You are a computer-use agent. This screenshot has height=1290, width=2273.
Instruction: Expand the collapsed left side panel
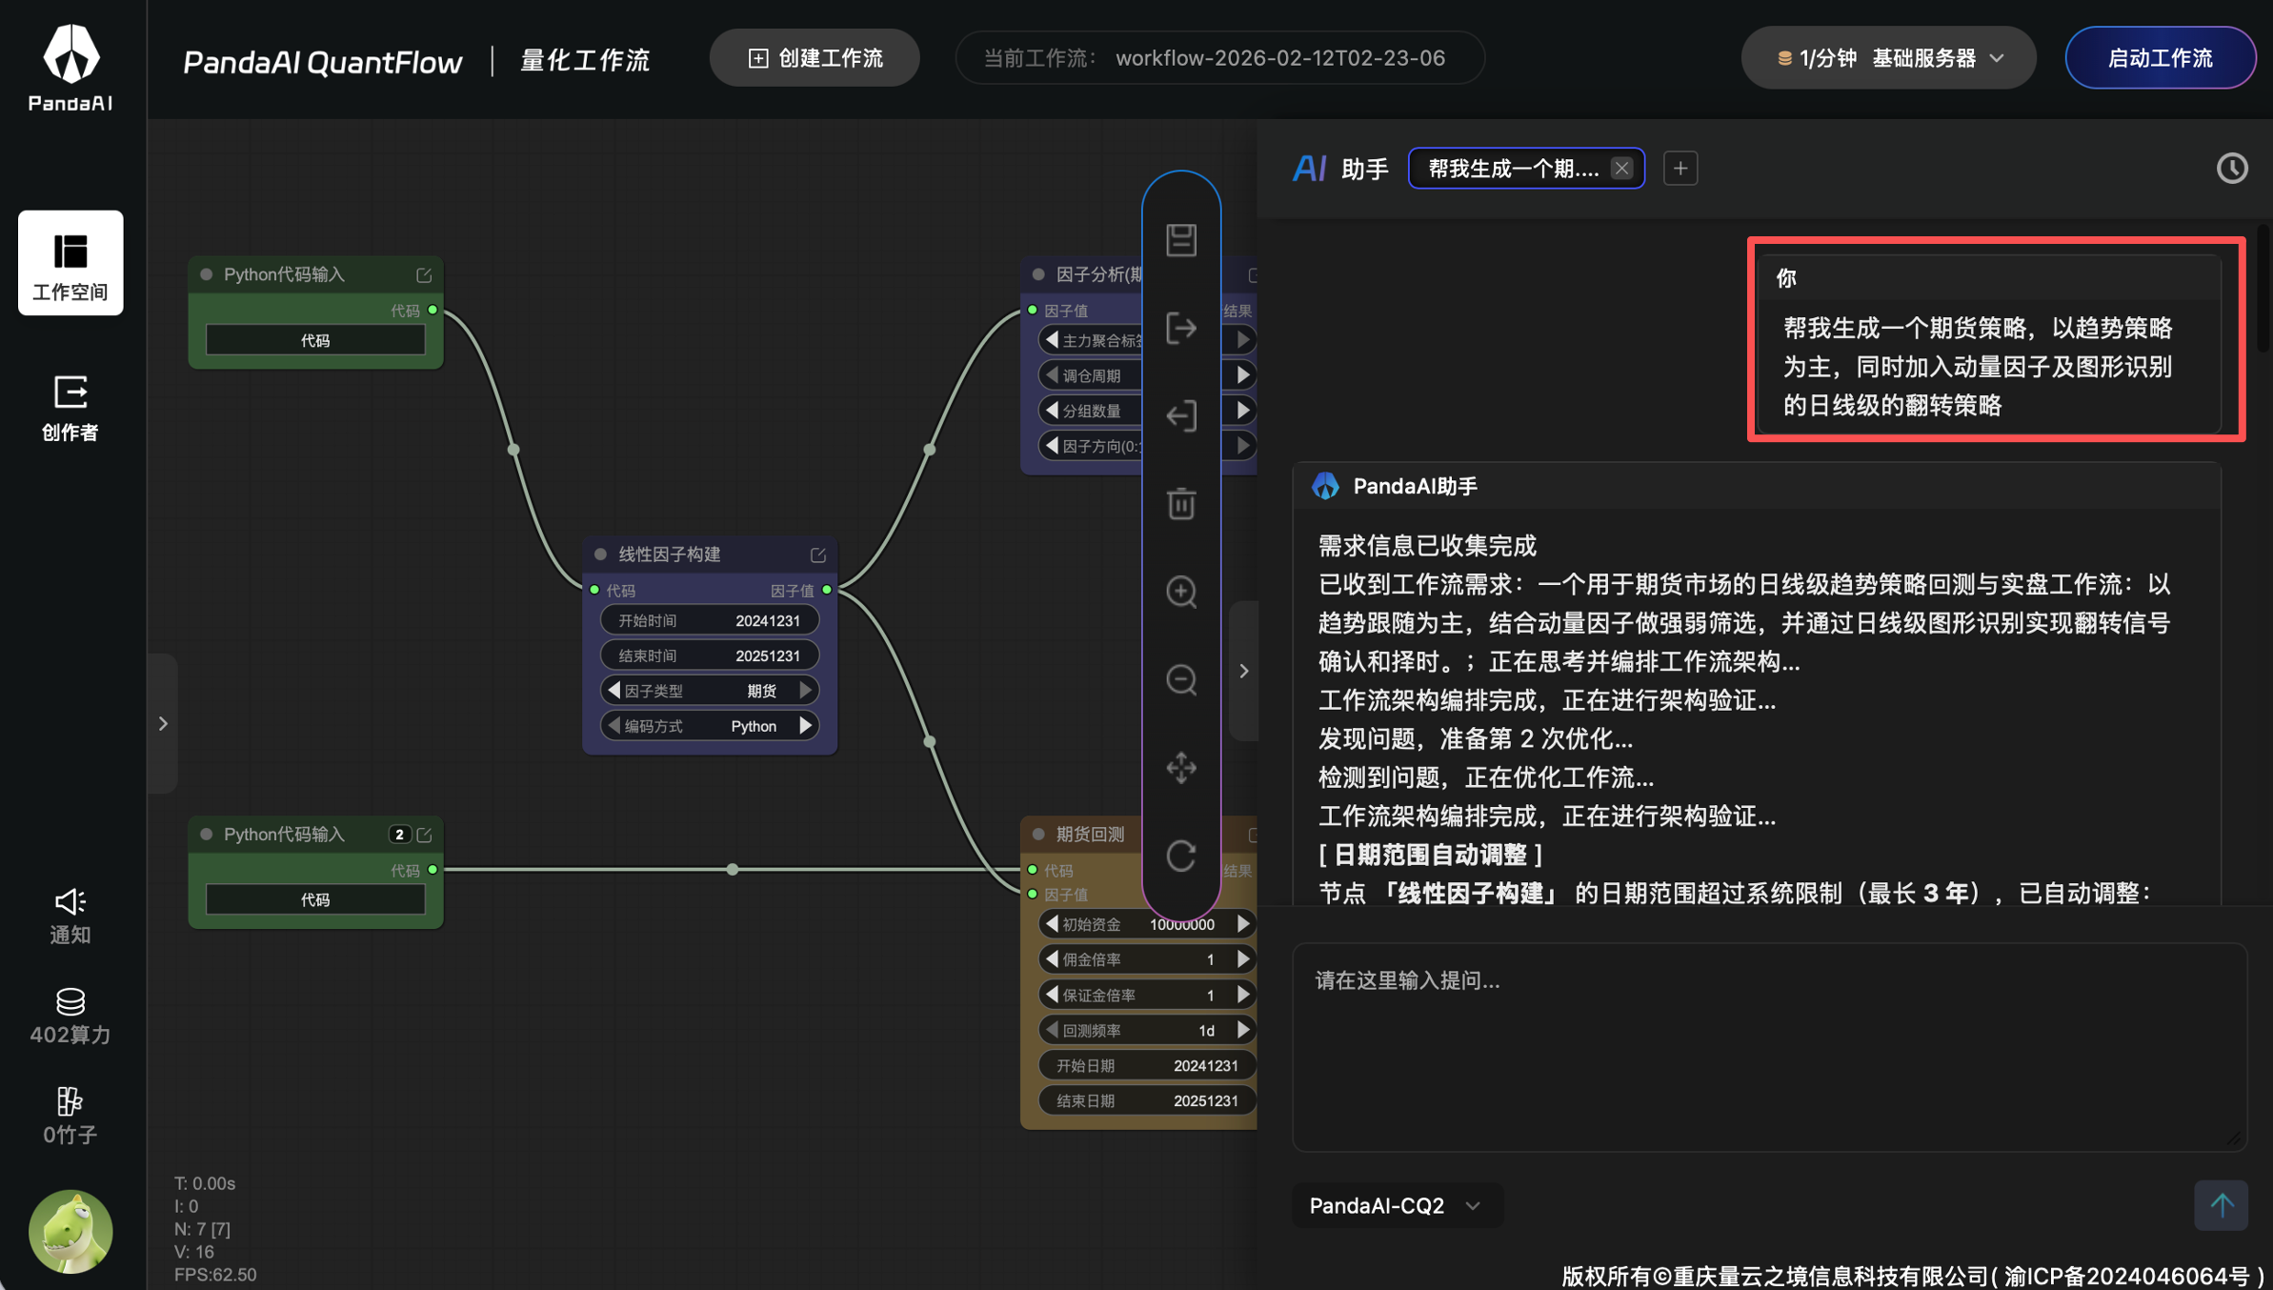[163, 724]
